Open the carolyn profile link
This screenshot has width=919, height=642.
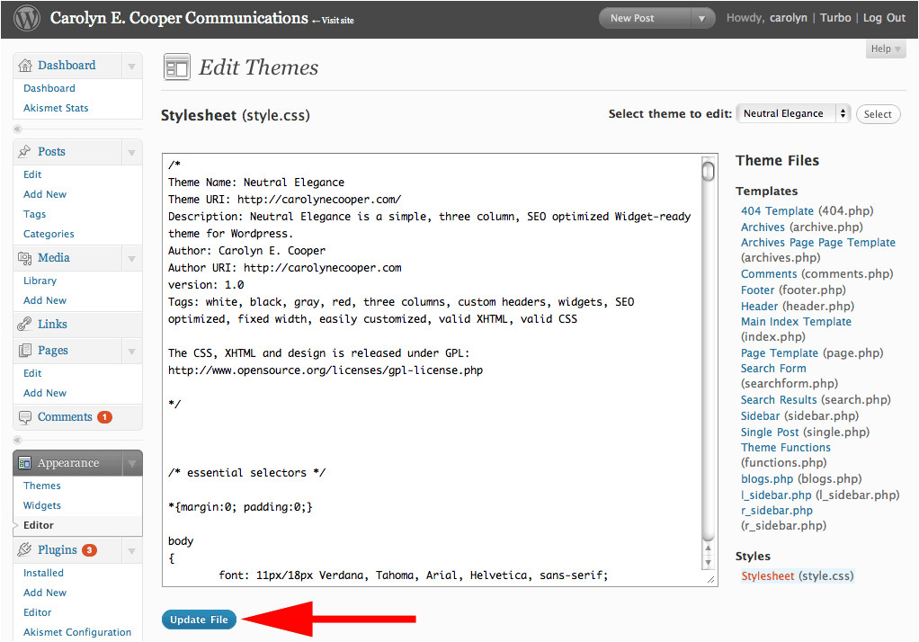789,18
